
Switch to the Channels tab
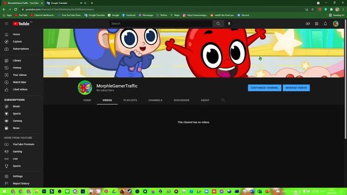click(156, 100)
